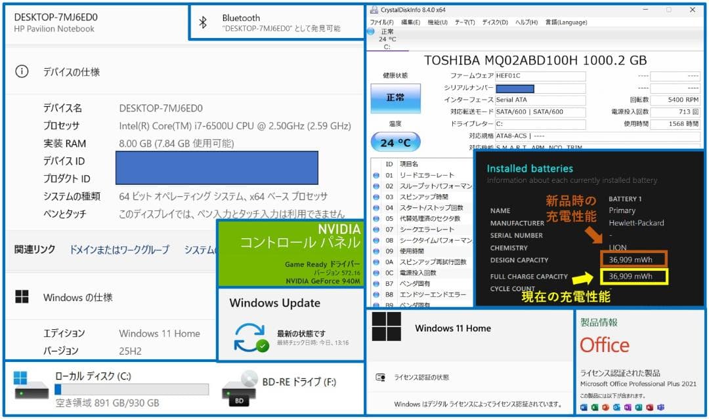This screenshot has height=419, width=709.
Task: Launch Word from the Office product icons
Action: (x=583, y=408)
